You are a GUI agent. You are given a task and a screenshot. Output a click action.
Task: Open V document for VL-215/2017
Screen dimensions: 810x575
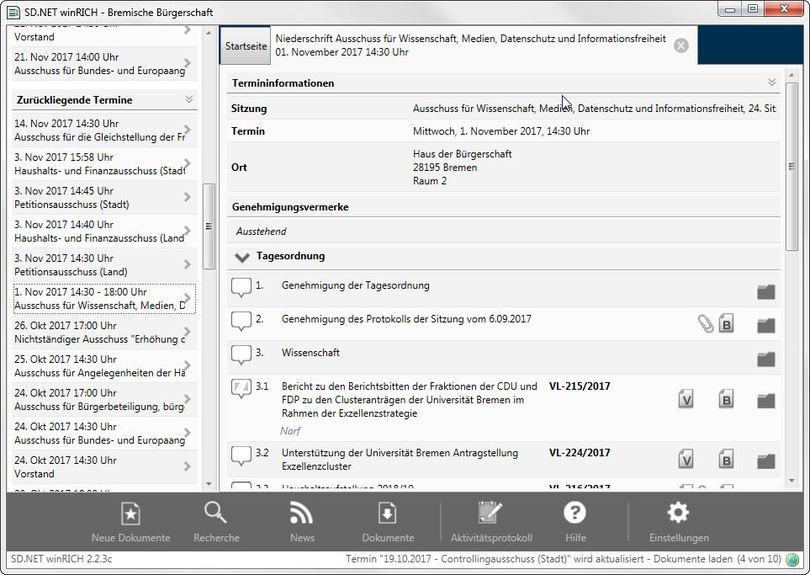(686, 401)
